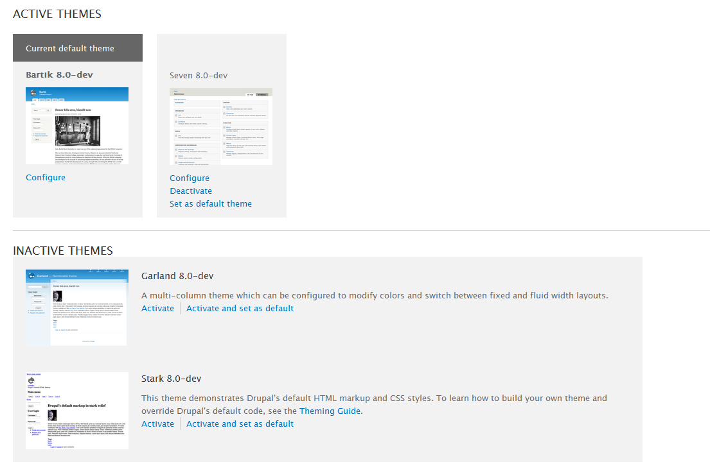Screen dimensions: 710x471
Task: Click the Garland theme screenshot thumbnail
Action: coord(77,308)
